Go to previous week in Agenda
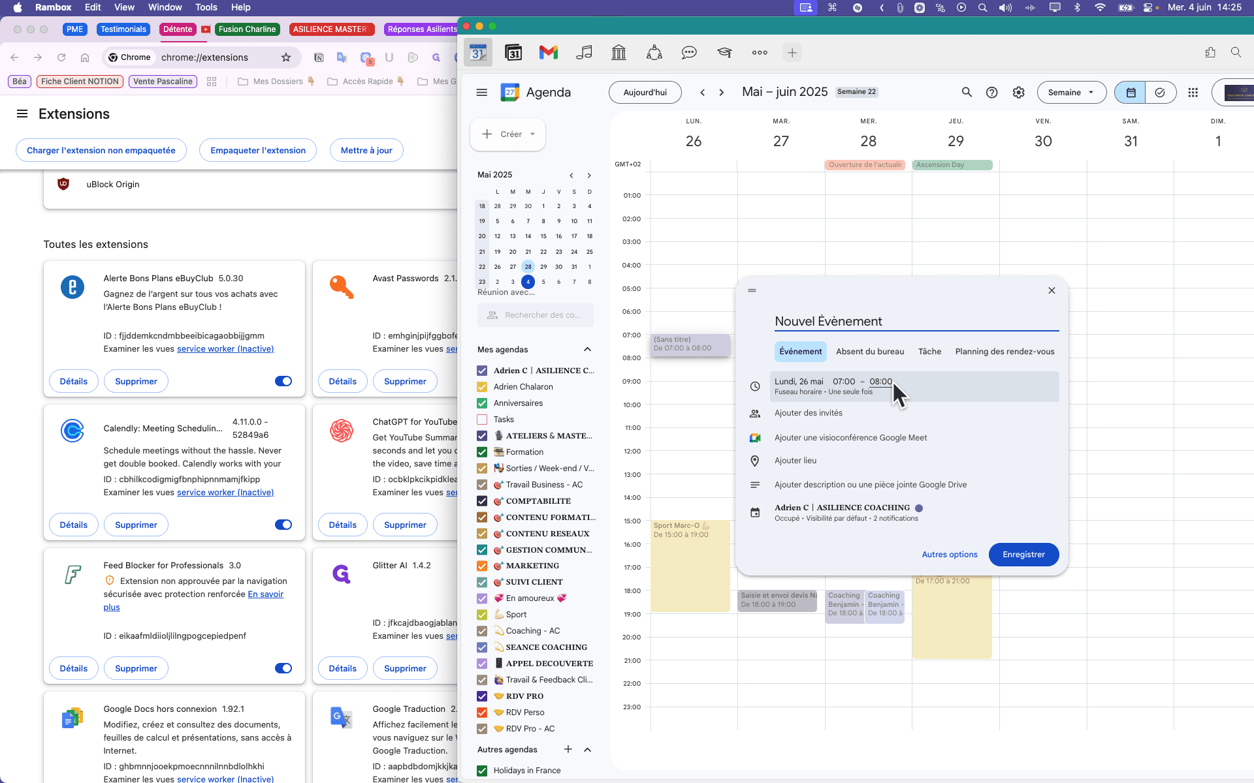The height and width of the screenshot is (783, 1254). [x=703, y=93]
